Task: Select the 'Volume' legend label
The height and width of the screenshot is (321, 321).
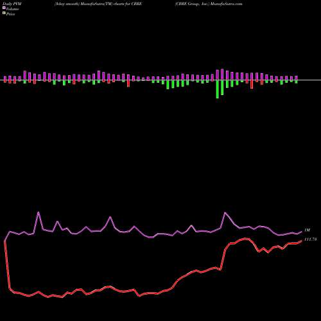Action: point(12,9)
